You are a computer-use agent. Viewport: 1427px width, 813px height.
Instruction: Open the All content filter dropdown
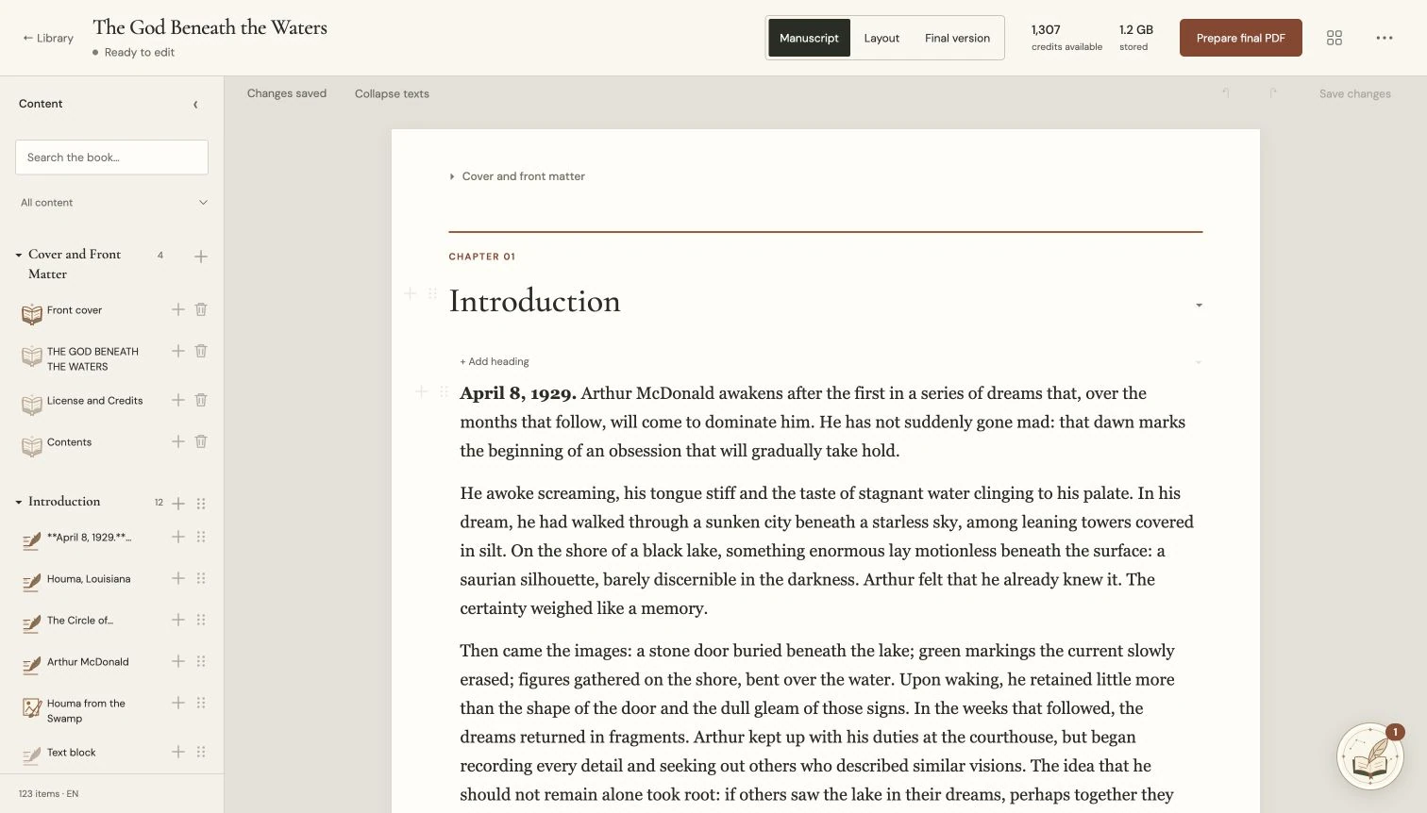(x=112, y=203)
